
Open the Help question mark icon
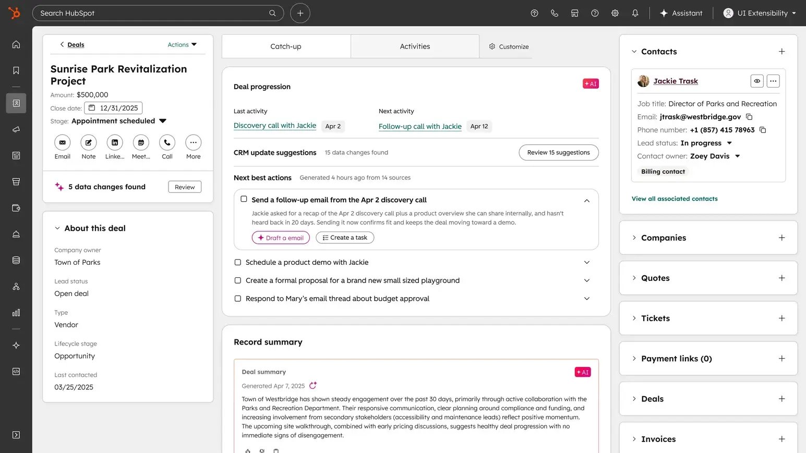[x=595, y=13]
